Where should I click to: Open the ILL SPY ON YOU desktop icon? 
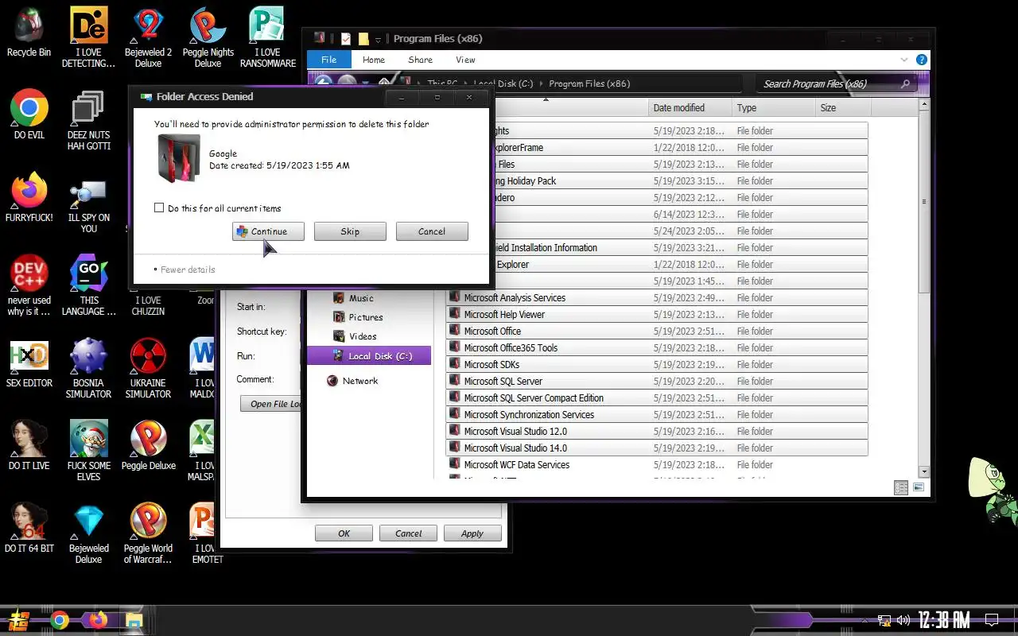88,207
